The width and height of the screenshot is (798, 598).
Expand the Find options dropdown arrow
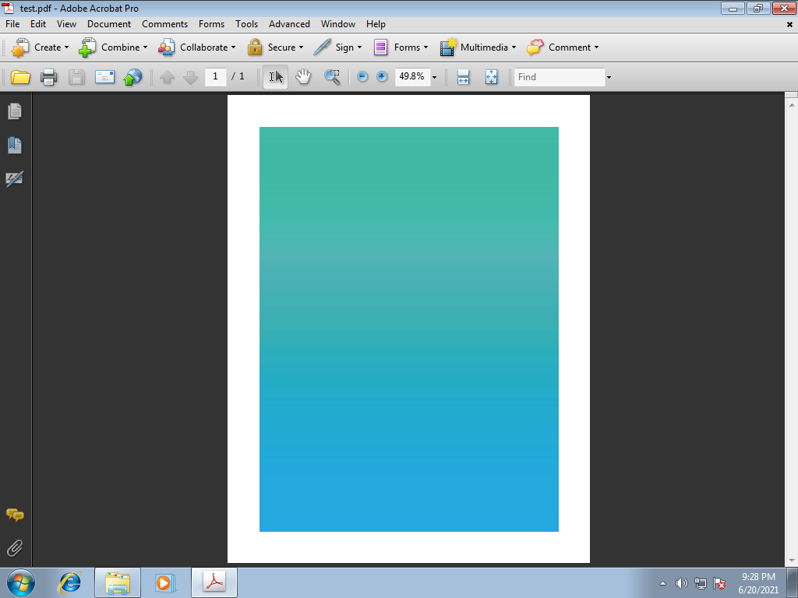point(609,77)
